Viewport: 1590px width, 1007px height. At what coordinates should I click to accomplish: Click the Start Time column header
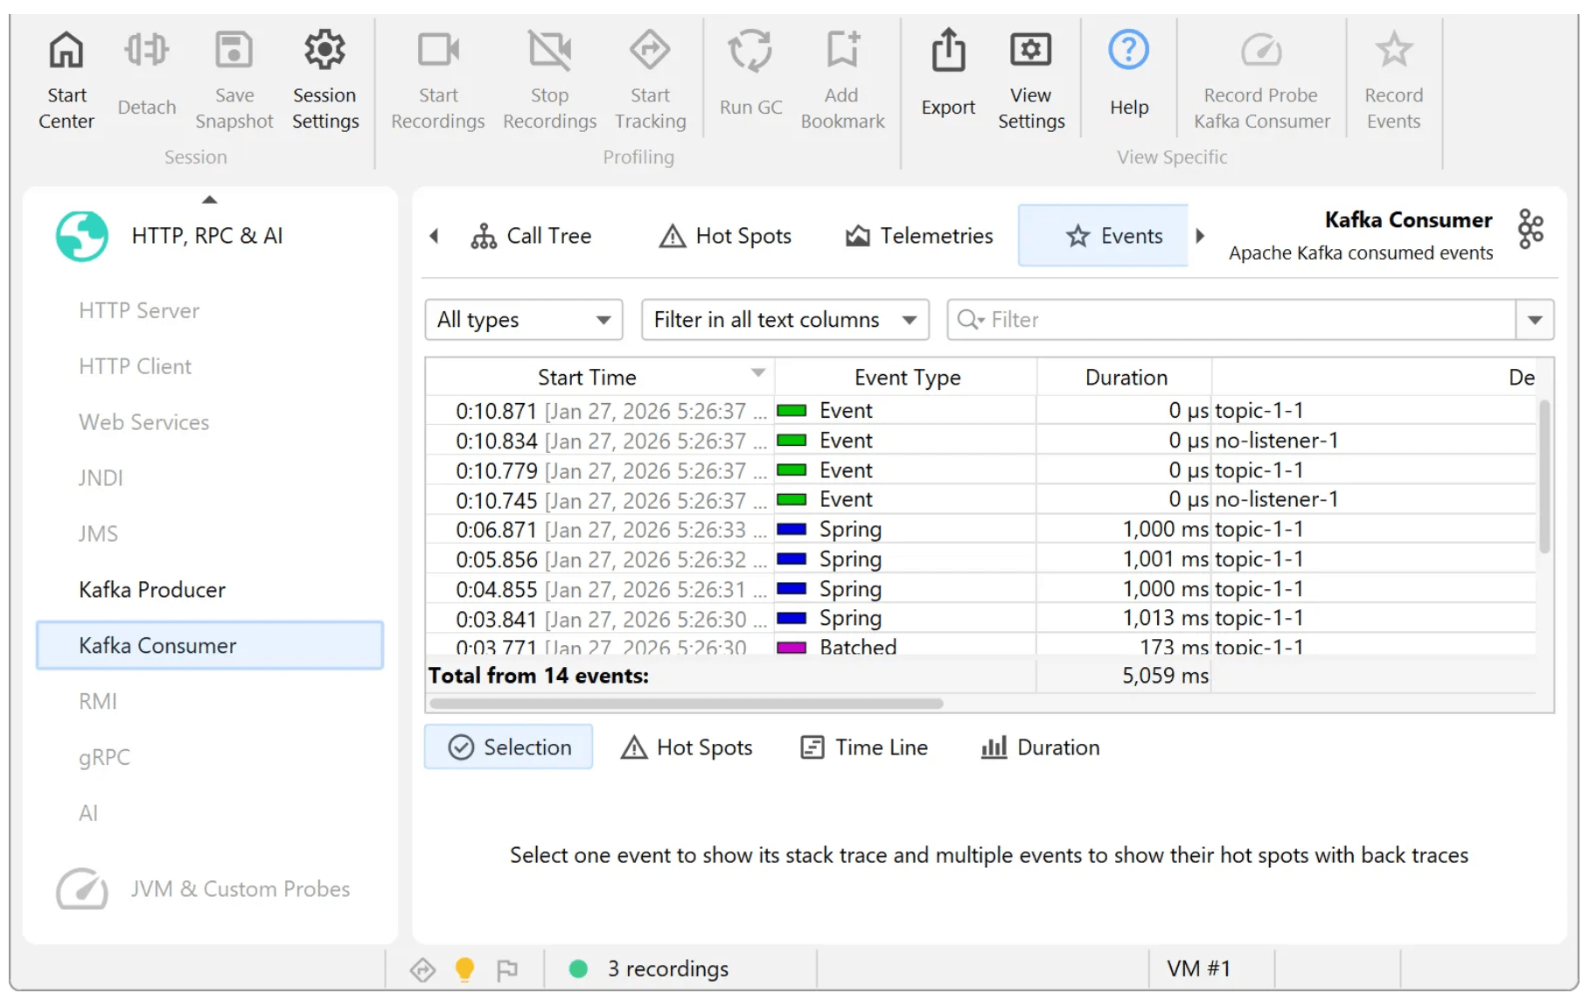600,378
